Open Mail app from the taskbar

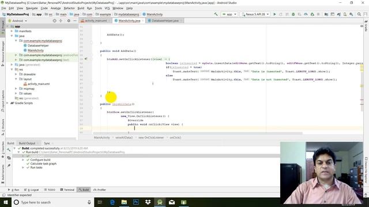coord(172,202)
